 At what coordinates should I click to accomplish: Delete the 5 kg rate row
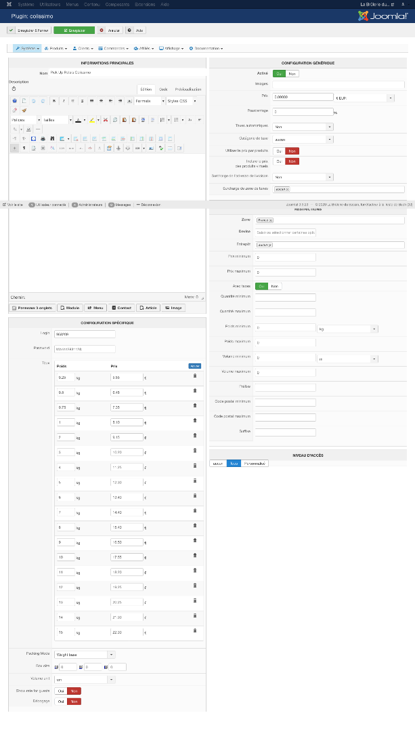coord(195,481)
